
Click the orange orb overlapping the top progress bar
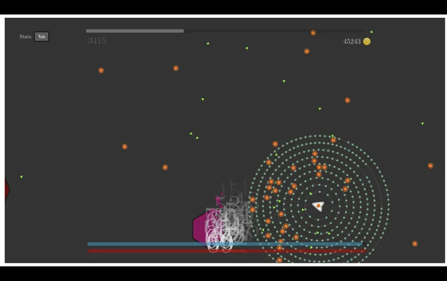click(x=313, y=33)
